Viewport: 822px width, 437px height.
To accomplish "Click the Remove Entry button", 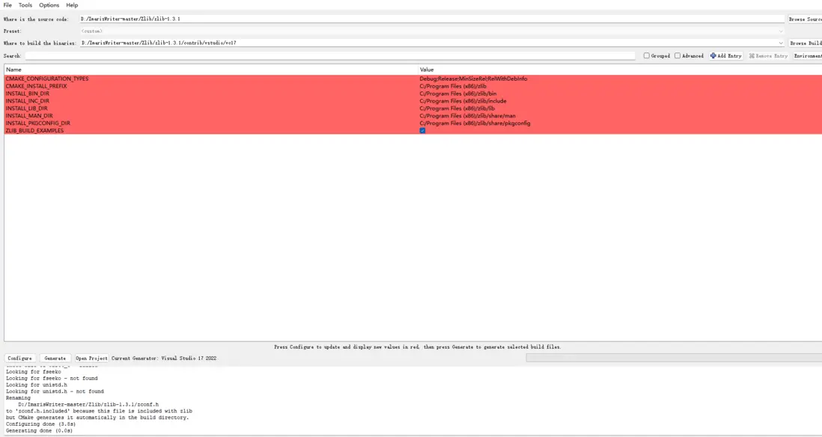I will [768, 55].
